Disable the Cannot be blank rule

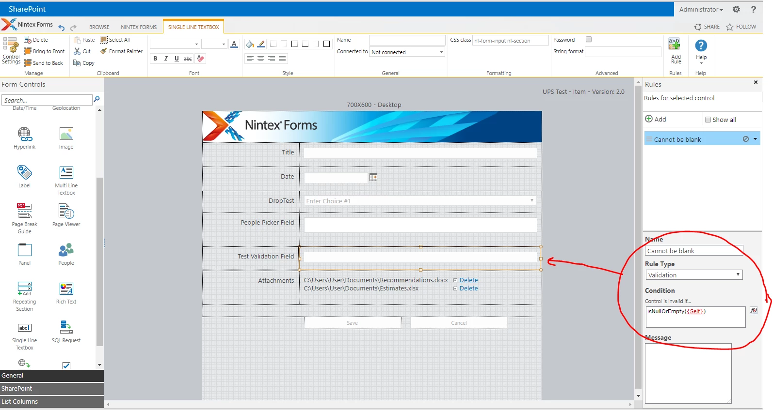coord(746,139)
